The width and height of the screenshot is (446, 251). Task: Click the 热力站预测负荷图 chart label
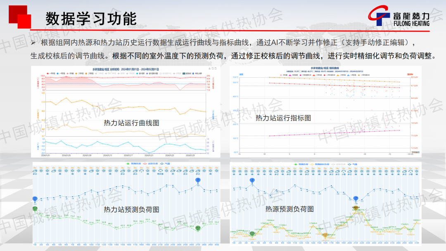pyautogui.click(x=131, y=209)
